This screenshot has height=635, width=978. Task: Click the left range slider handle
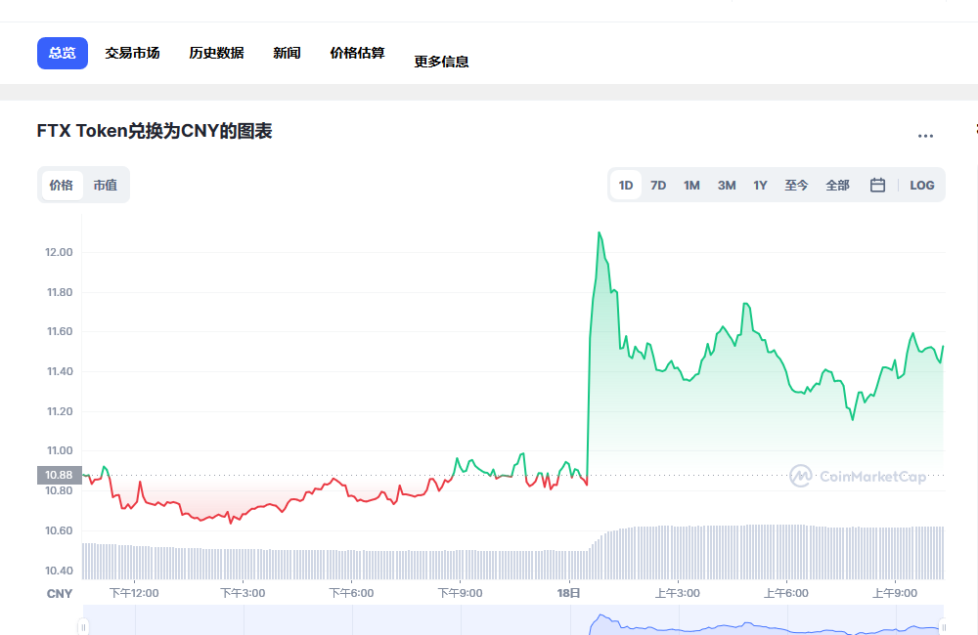(83, 626)
